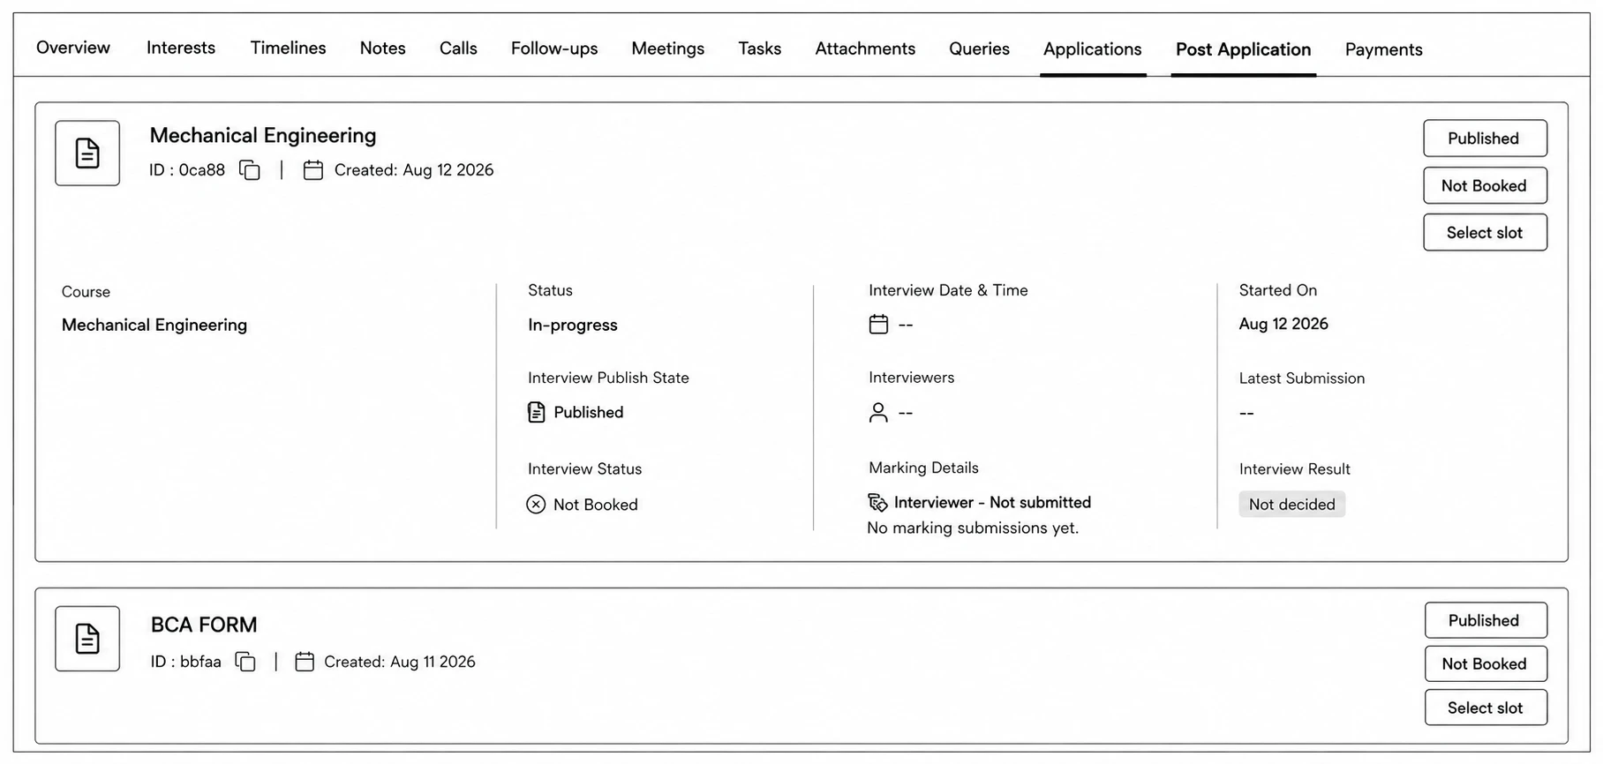1603x764 pixels.
Task: Click the Started On date Aug 12 2026
Action: (1283, 324)
